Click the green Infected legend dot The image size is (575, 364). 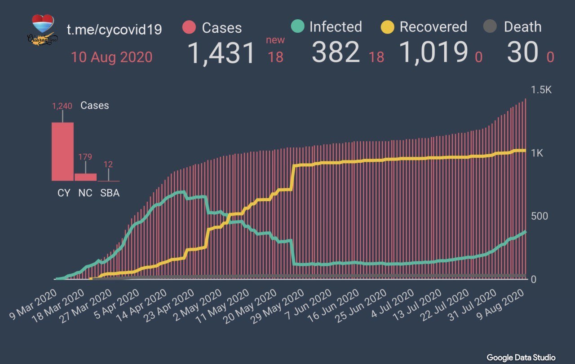point(297,26)
